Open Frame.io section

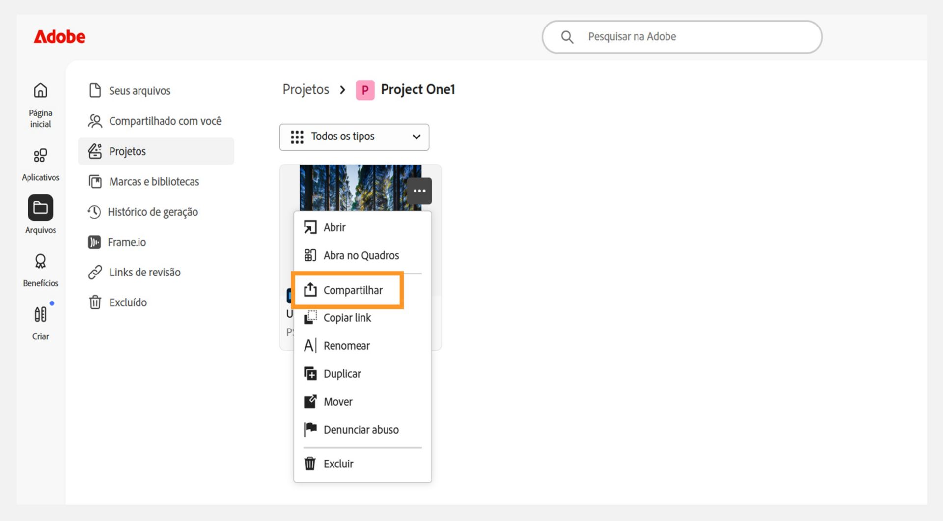point(156,242)
